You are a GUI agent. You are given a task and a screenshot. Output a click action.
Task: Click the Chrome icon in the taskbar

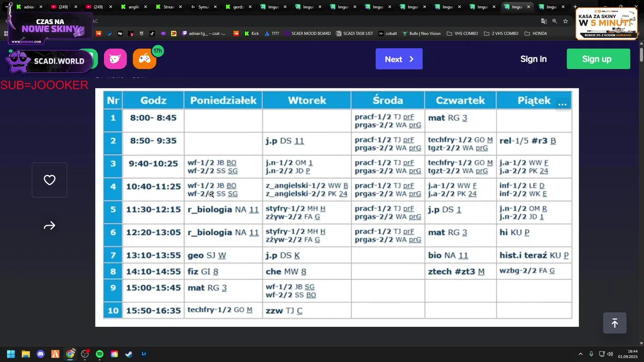(x=70, y=354)
